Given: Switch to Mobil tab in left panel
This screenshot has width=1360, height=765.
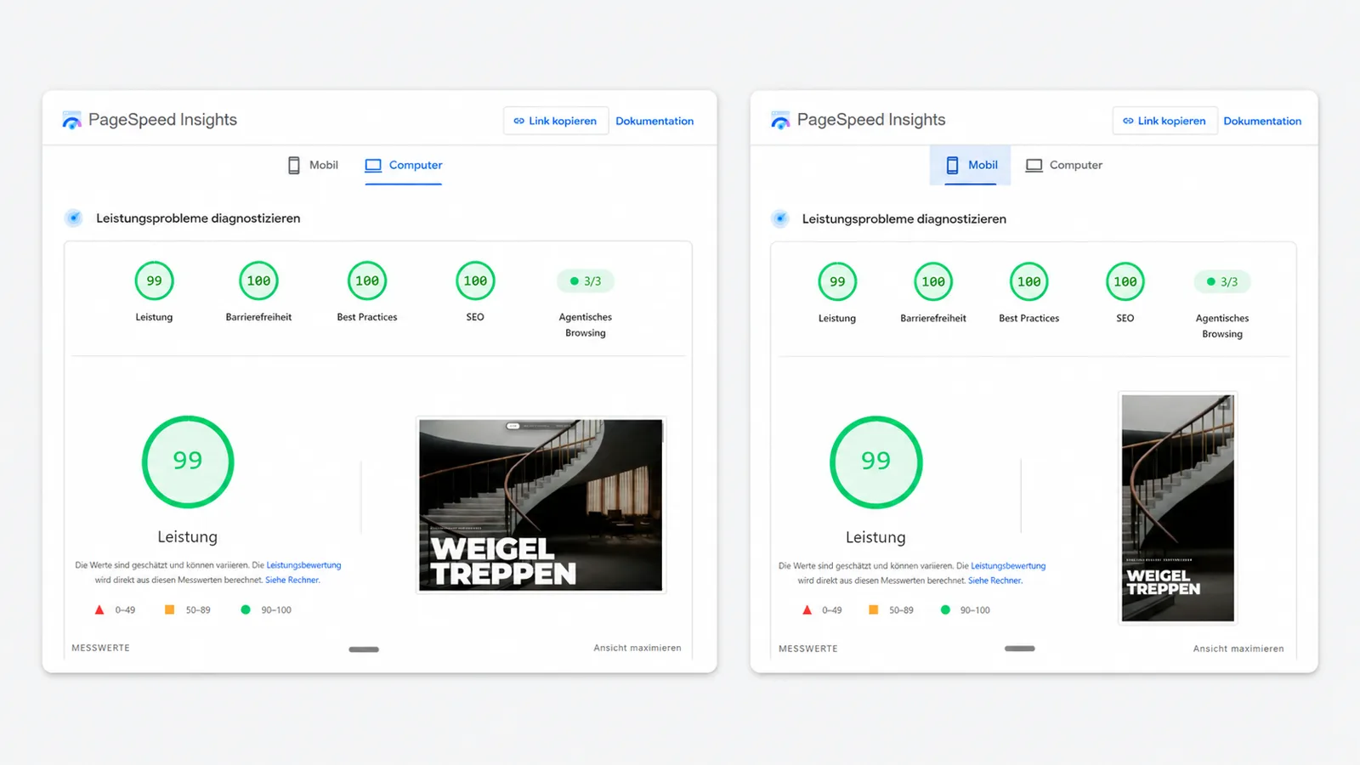Looking at the screenshot, I should point(313,165).
